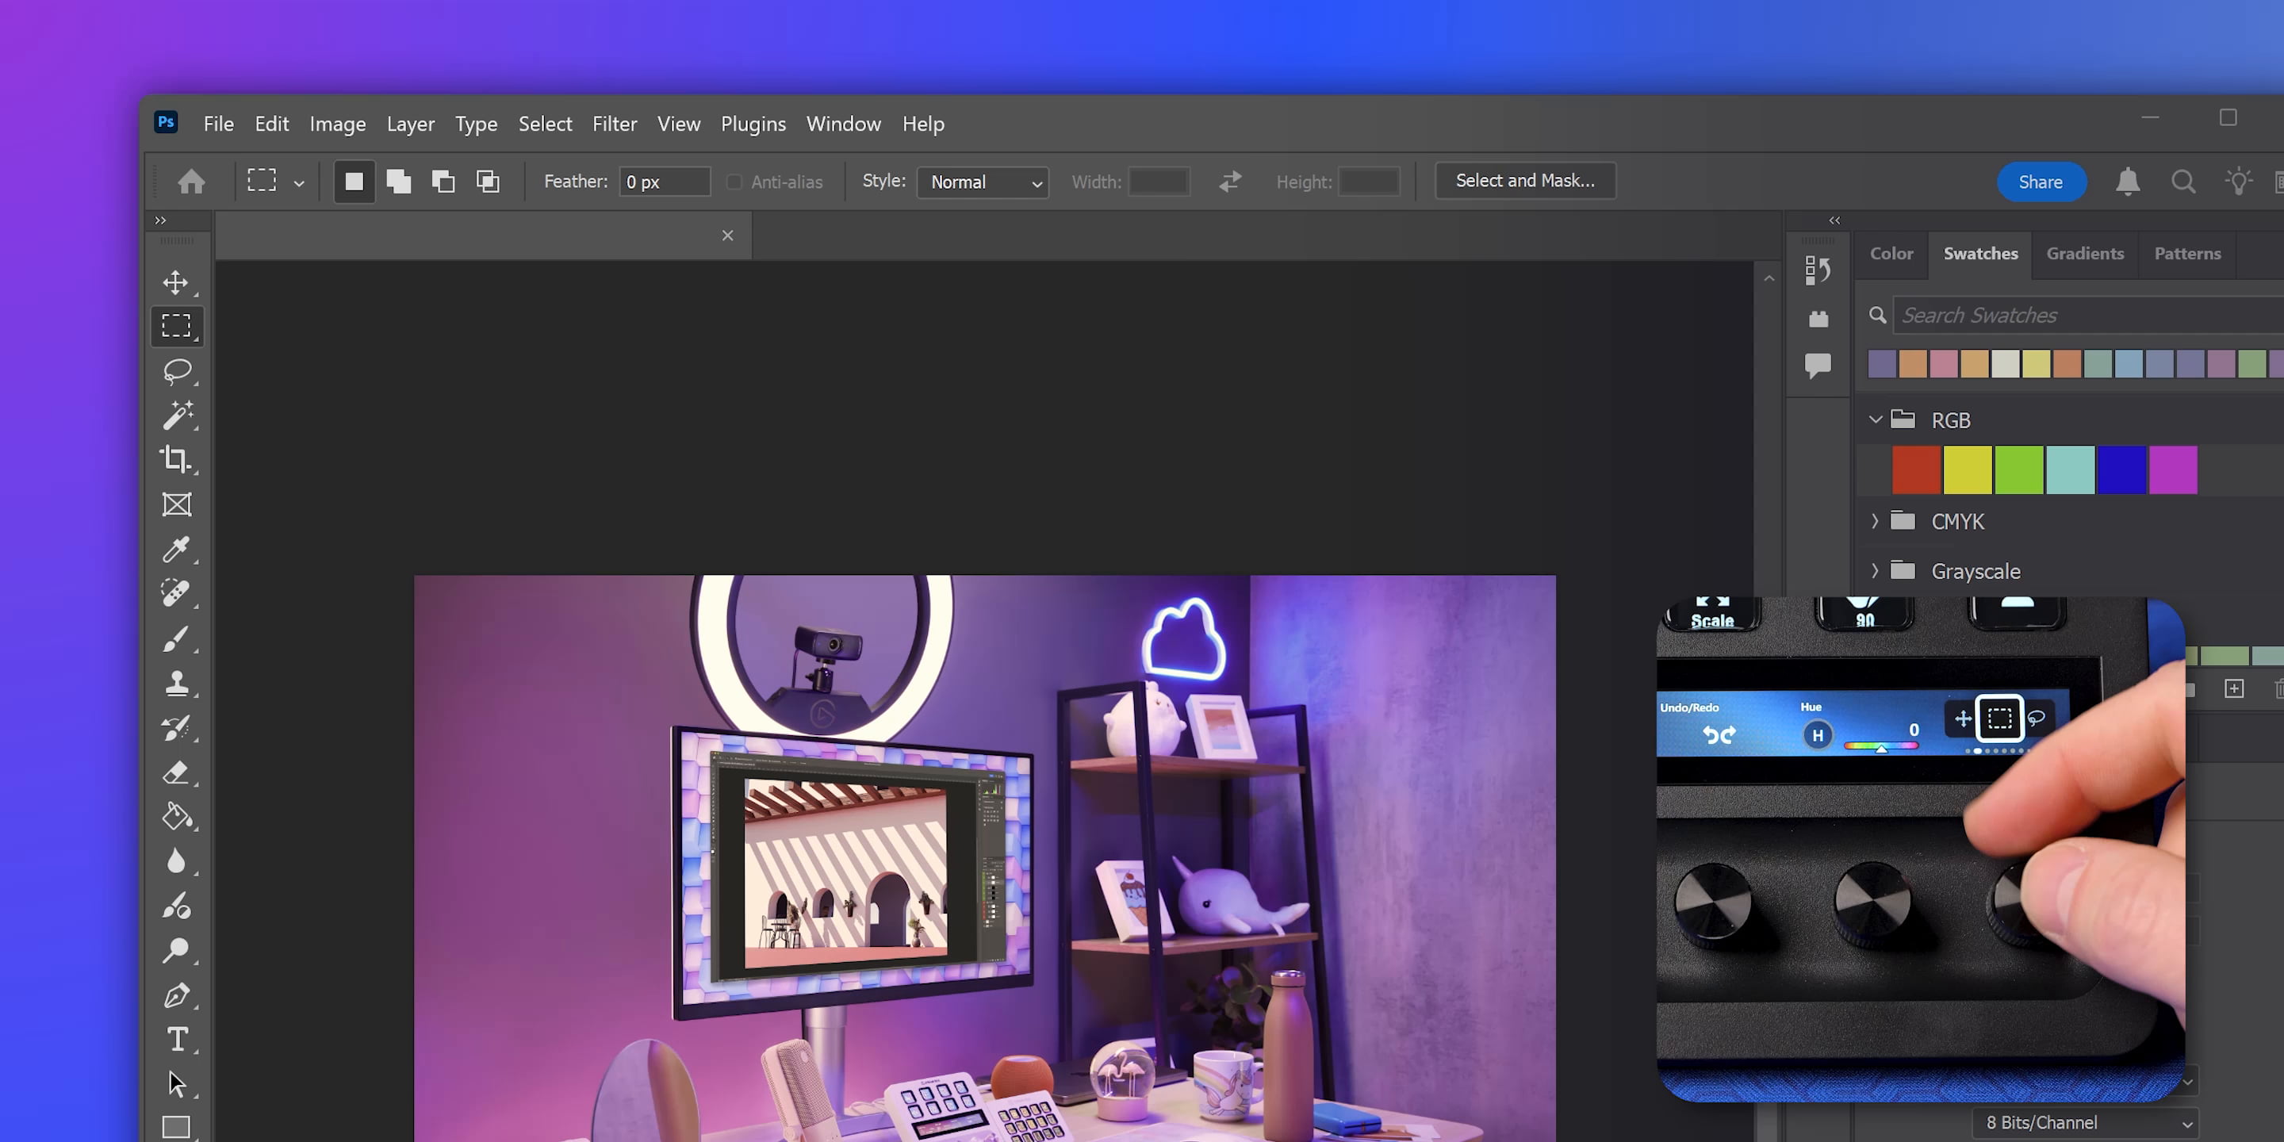Open the File menu
2284x1142 pixels.
[x=218, y=125]
